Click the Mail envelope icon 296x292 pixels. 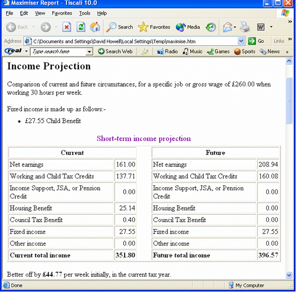coord(227,27)
